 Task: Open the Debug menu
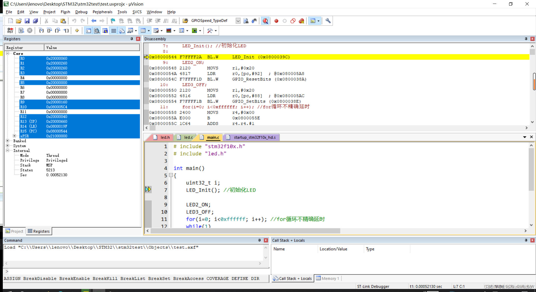point(81,12)
